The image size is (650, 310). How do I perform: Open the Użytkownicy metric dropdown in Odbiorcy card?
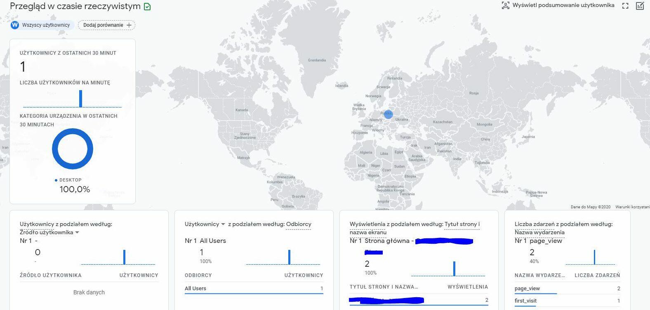tap(223, 224)
